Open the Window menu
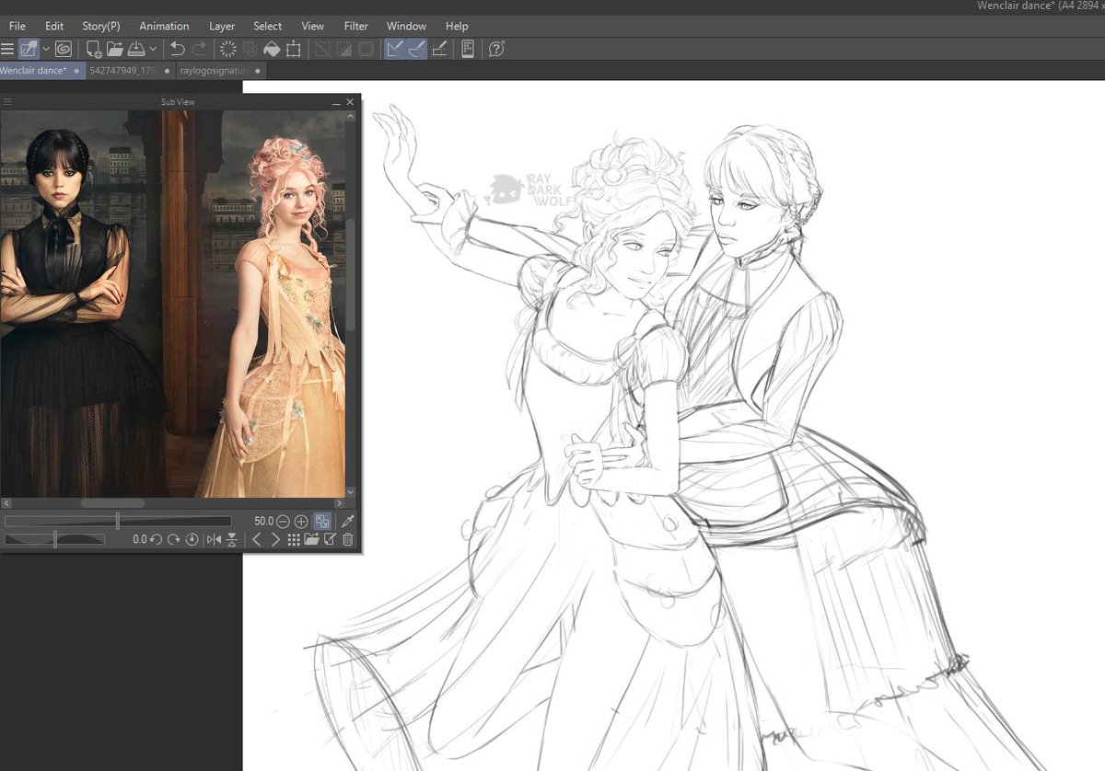Image resolution: width=1105 pixels, height=771 pixels. (x=406, y=26)
